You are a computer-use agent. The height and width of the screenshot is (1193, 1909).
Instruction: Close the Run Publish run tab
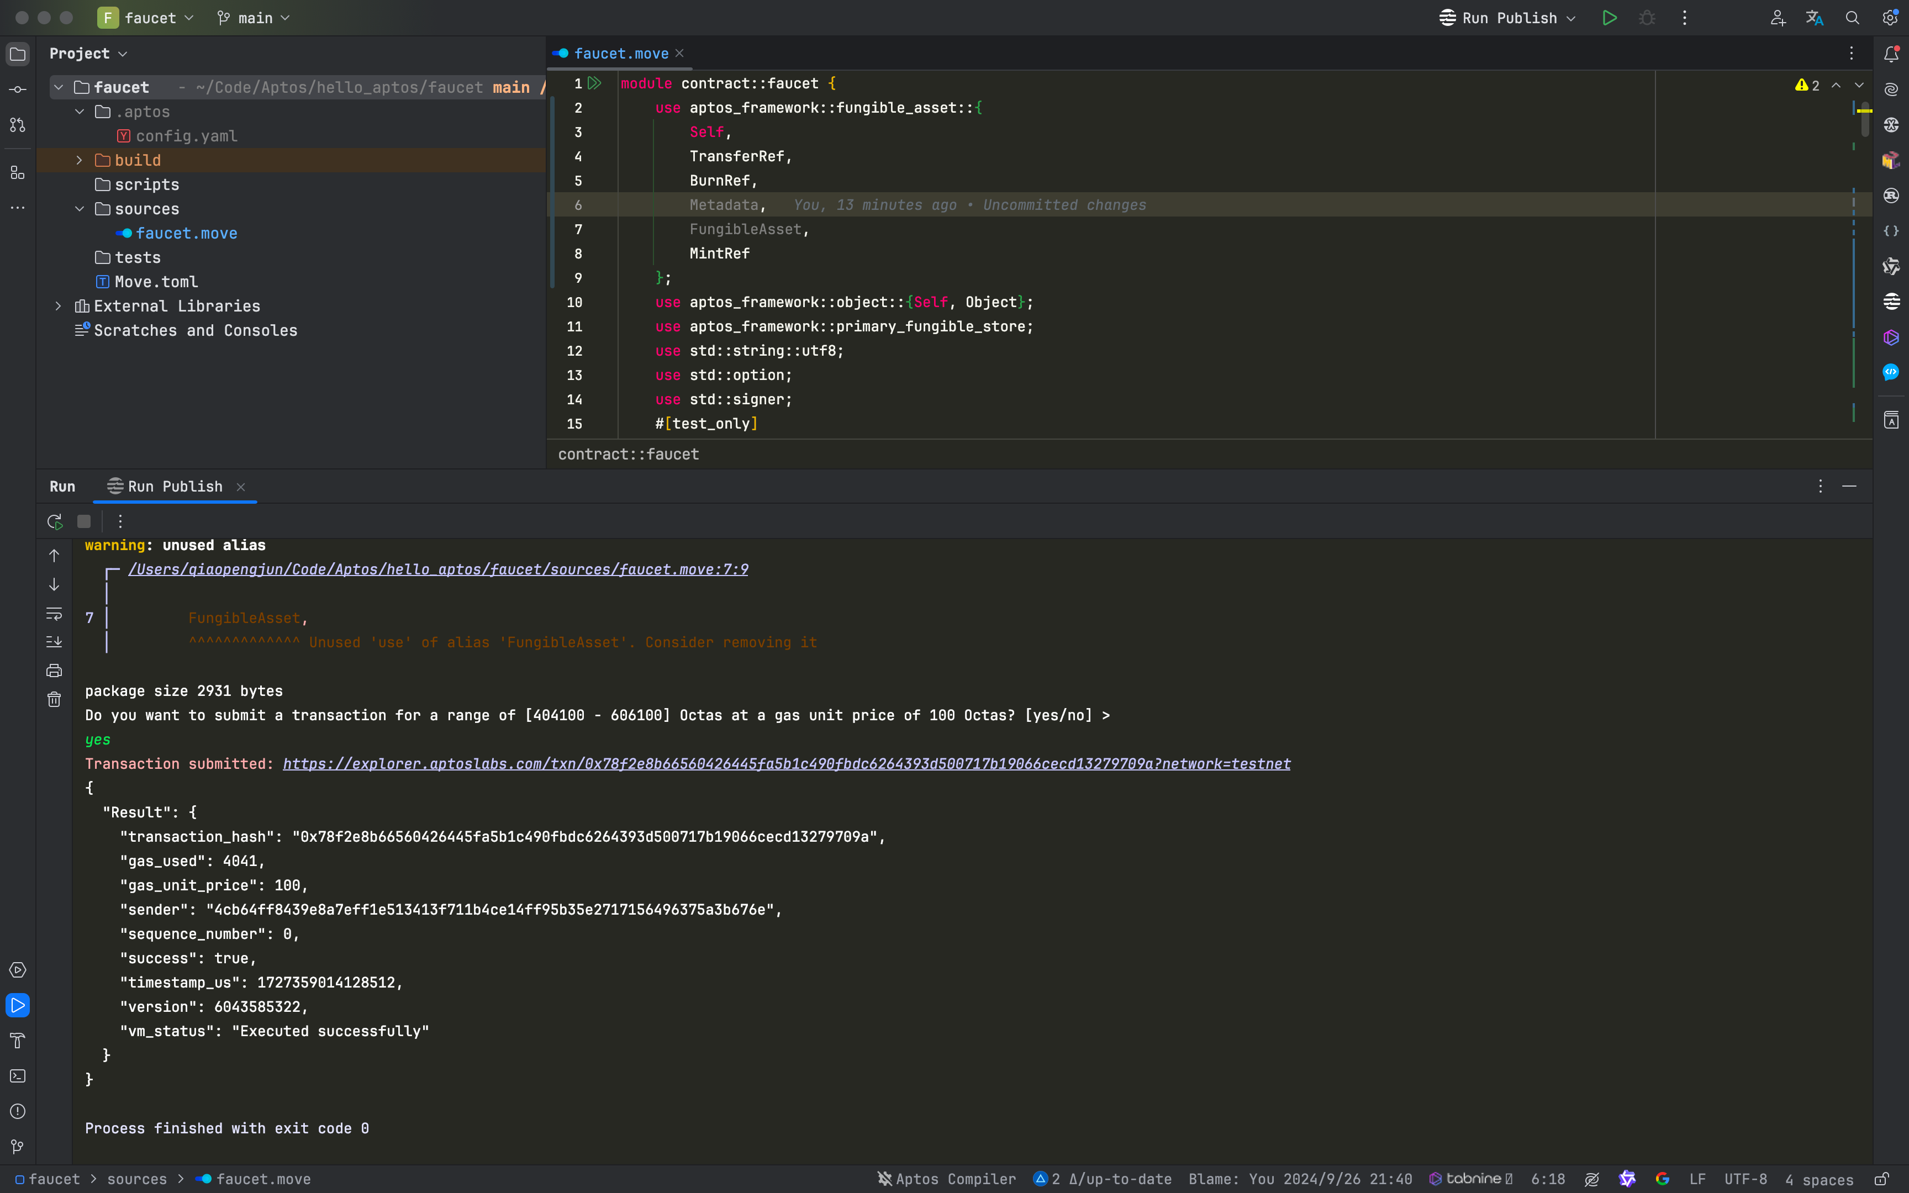point(241,488)
